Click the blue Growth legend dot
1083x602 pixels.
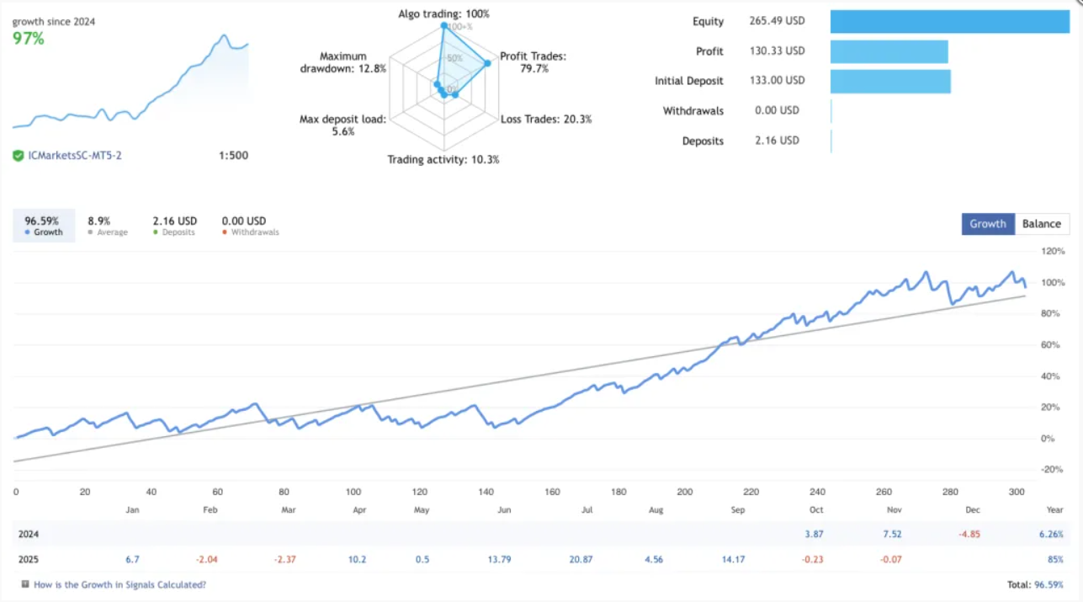click(x=28, y=232)
